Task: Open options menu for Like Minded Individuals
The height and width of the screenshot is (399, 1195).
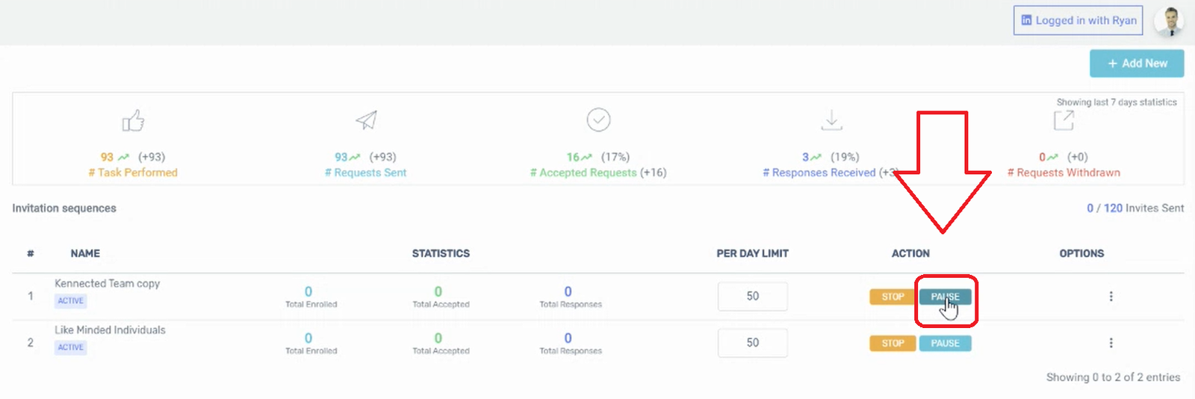Action: click(1111, 343)
